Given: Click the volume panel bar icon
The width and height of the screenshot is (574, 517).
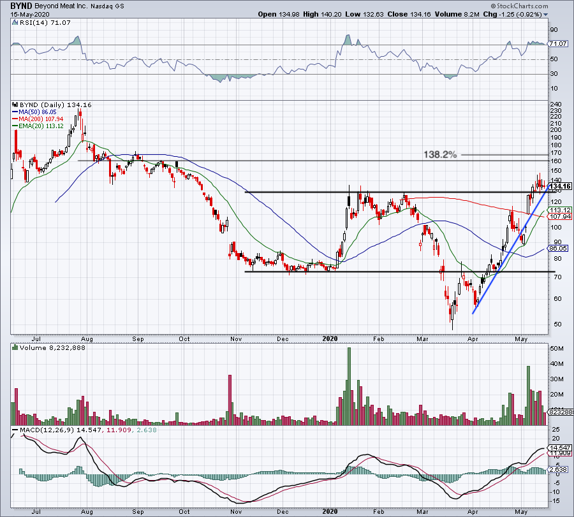Looking at the screenshot, I should (15, 347).
